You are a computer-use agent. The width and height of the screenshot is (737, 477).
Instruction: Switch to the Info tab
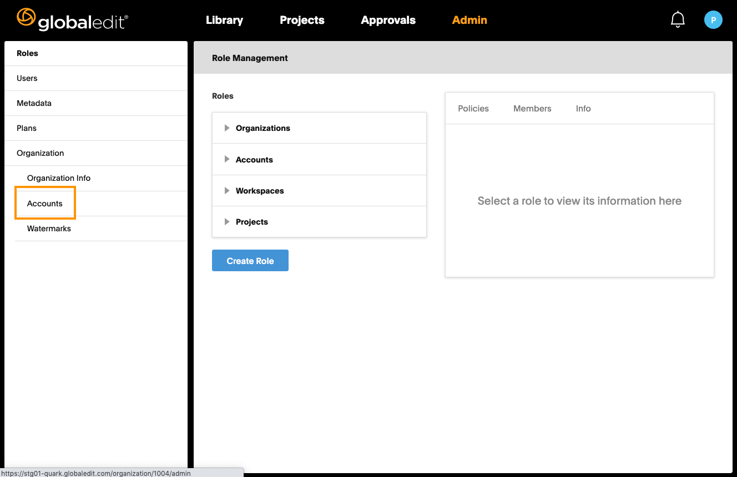click(583, 109)
